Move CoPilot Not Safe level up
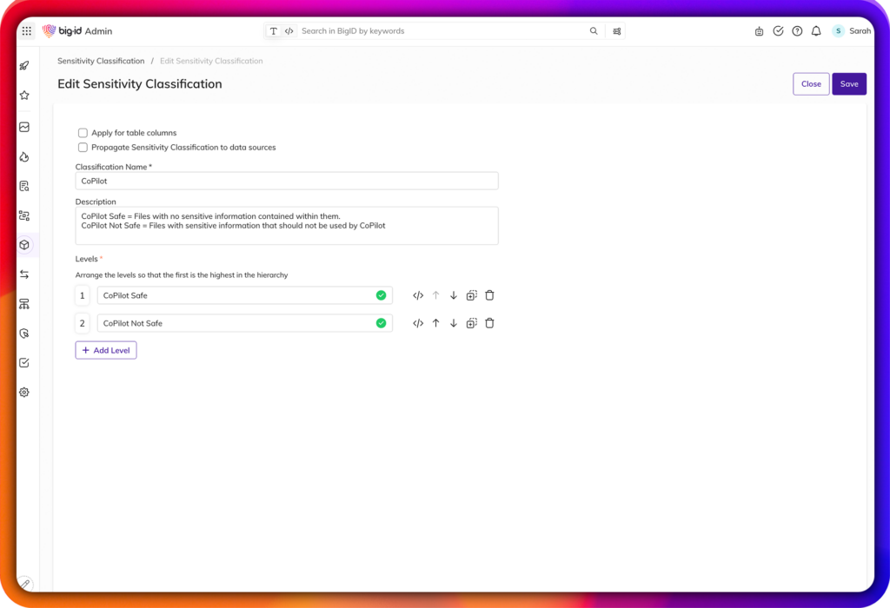 tap(435, 323)
